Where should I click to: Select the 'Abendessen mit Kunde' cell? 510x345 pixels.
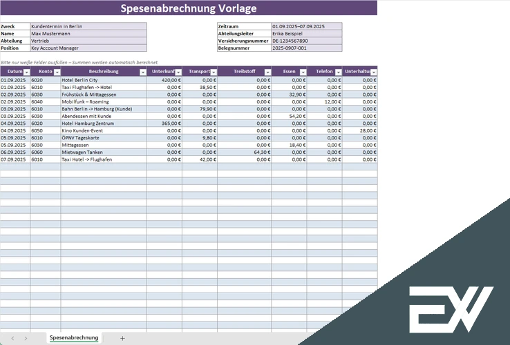(104, 116)
